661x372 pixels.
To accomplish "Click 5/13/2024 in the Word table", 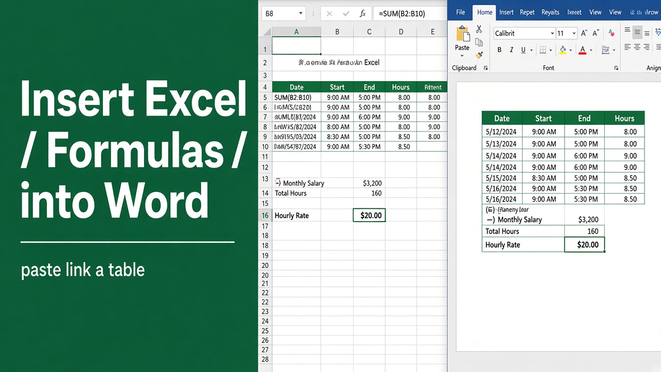I will (501, 144).
